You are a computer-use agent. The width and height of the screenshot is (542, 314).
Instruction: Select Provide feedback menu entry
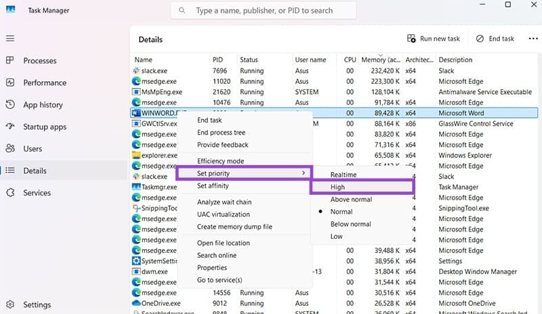pos(223,145)
